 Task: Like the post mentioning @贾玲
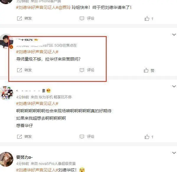[x=149, y=19]
